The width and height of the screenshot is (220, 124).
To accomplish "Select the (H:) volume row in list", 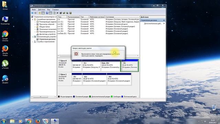I will (98, 31).
